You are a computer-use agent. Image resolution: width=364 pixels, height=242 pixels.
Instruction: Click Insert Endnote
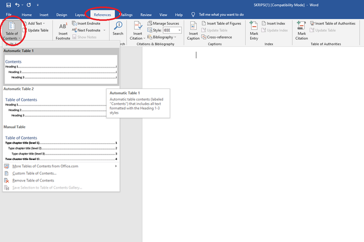(86, 23)
